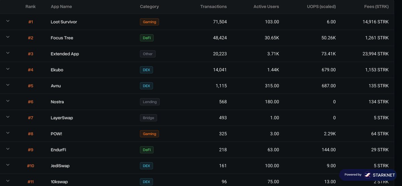This screenshot has height=186, width=402.
Task: Click the Starknet logo icon in badge
Action: (x=367, y=175)
